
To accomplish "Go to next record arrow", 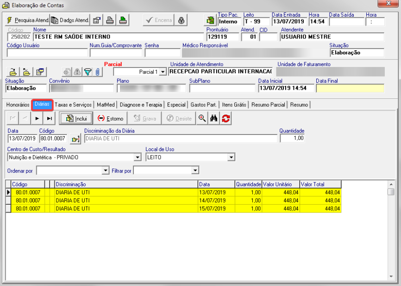I will coord(37,118).
